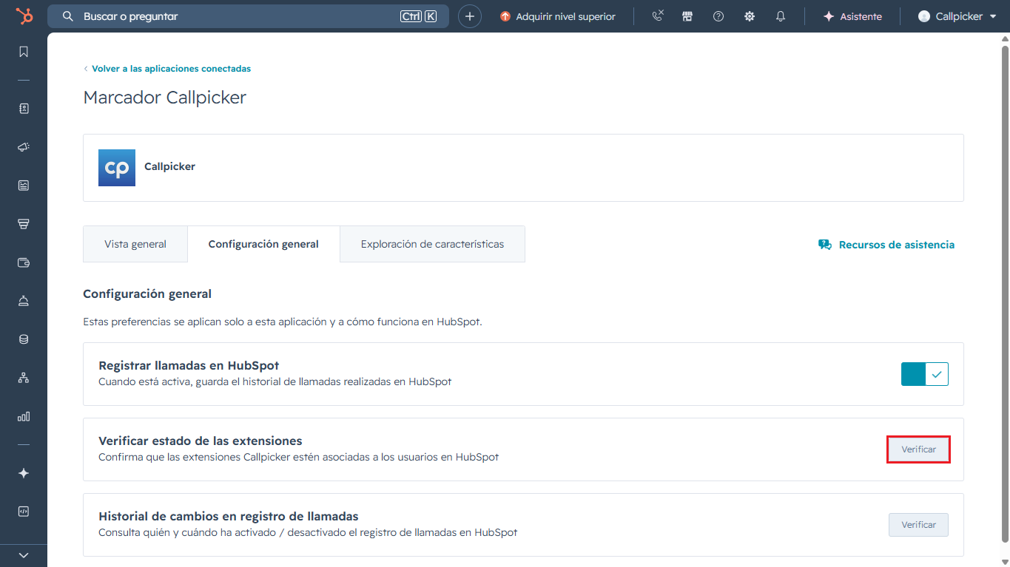Open the CRM contacts icon in the sidebar

pos(24,109)
